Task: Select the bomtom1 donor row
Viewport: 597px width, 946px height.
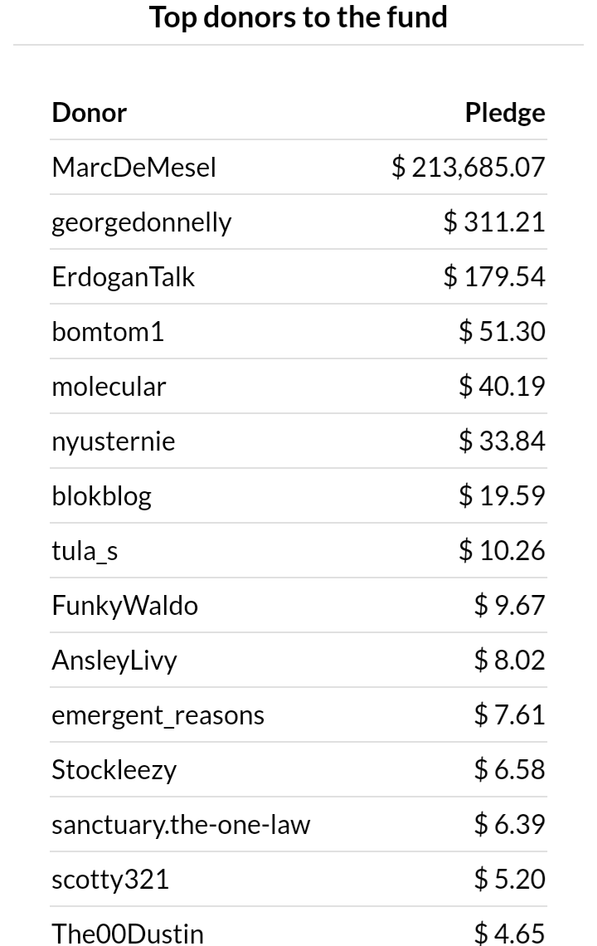Action: tap(298, 331)
